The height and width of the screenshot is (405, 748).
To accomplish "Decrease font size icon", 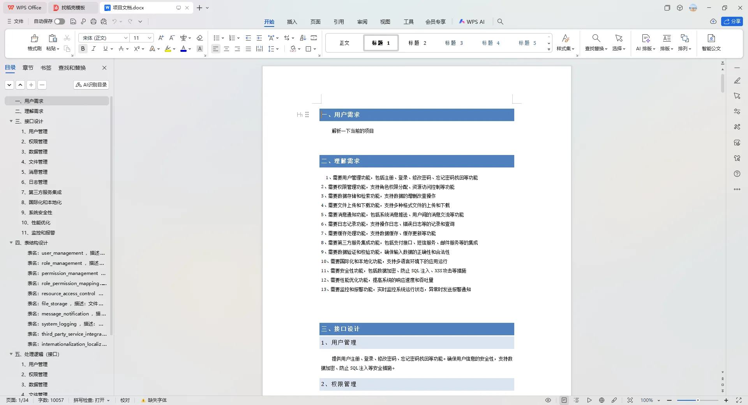I will [x=172, y=38].
